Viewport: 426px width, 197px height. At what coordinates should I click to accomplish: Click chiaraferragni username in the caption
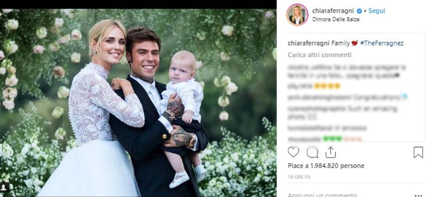(309, 43)
